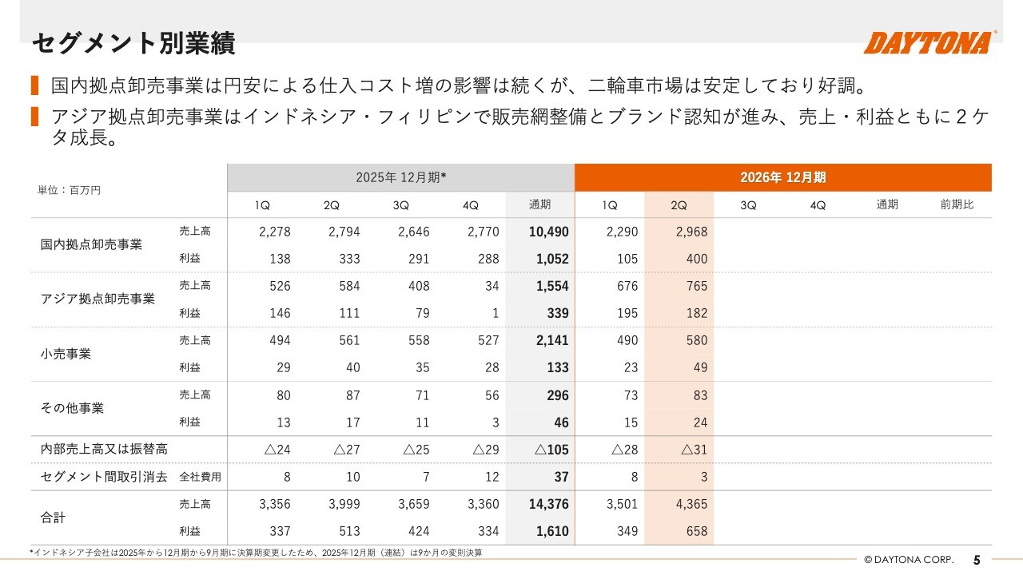Image resolution: width=1023 pixels, height=575 pixels.
Task: Click the full-year total profit 1,610
Action: pos(552,531)
